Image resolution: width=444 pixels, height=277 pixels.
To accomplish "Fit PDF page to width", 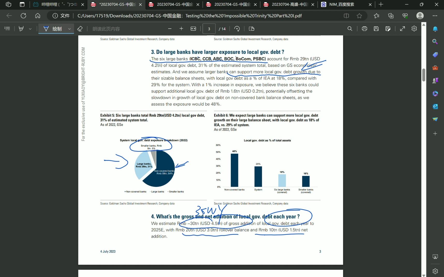I will [x=193, y=29].
